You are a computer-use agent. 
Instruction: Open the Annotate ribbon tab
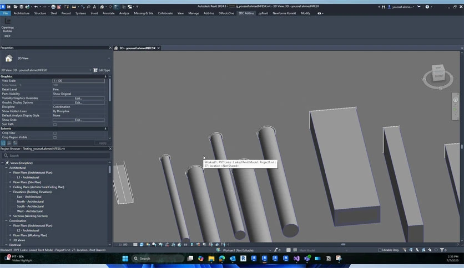(108, 13)
